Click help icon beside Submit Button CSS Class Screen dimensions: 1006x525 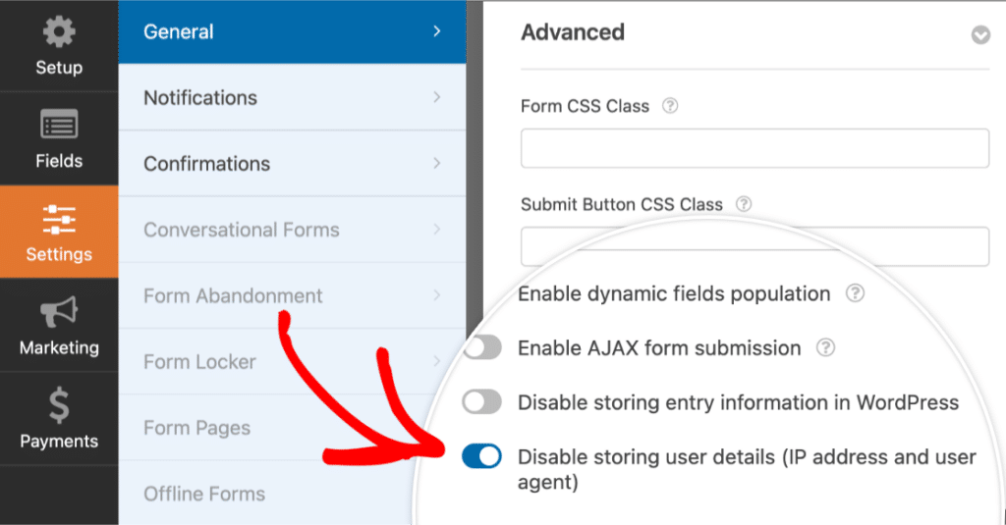pyautogui.click(x=744, y=205)
